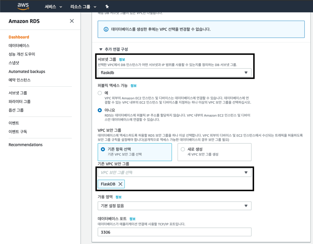The height and width of the screenshot is (244, 313).
Task: Click the database port 3306 input field
Action: [174, 232]
